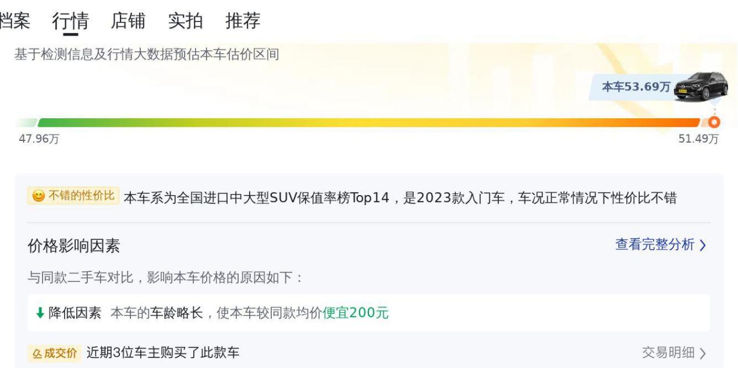Click the green-to-orange price range bar
The height and width of the screenshot is (368, 738).
click(x=368, y=122)
